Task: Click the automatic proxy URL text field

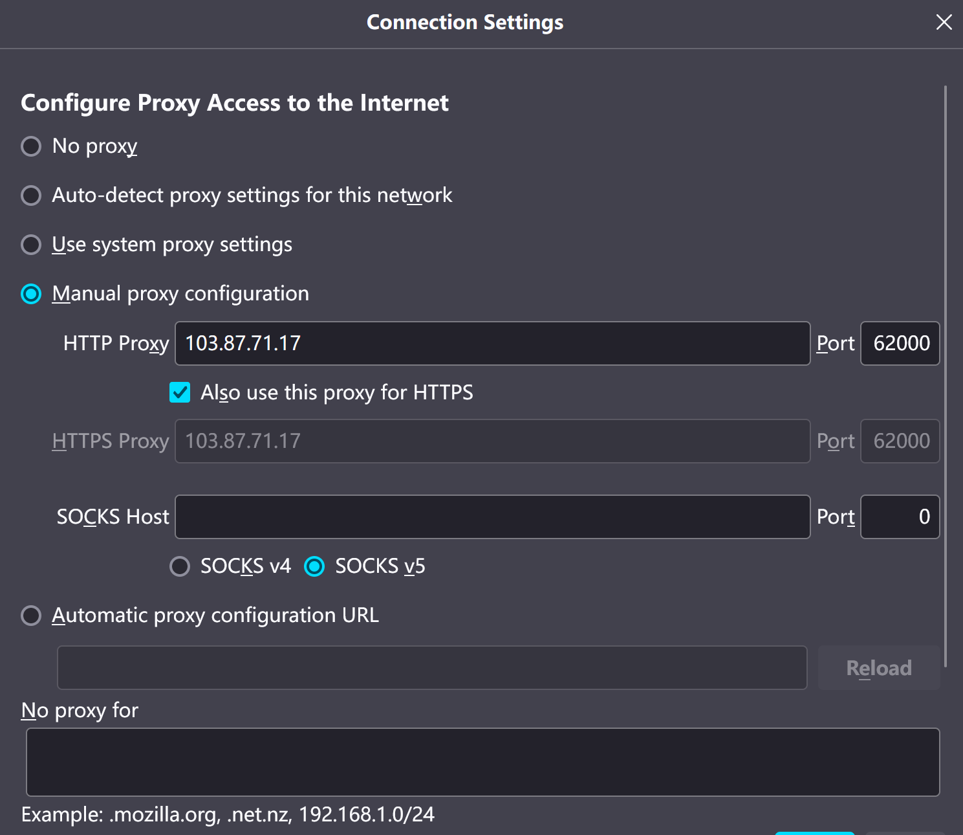Action: pyautogui.click(x=432, y=668)
